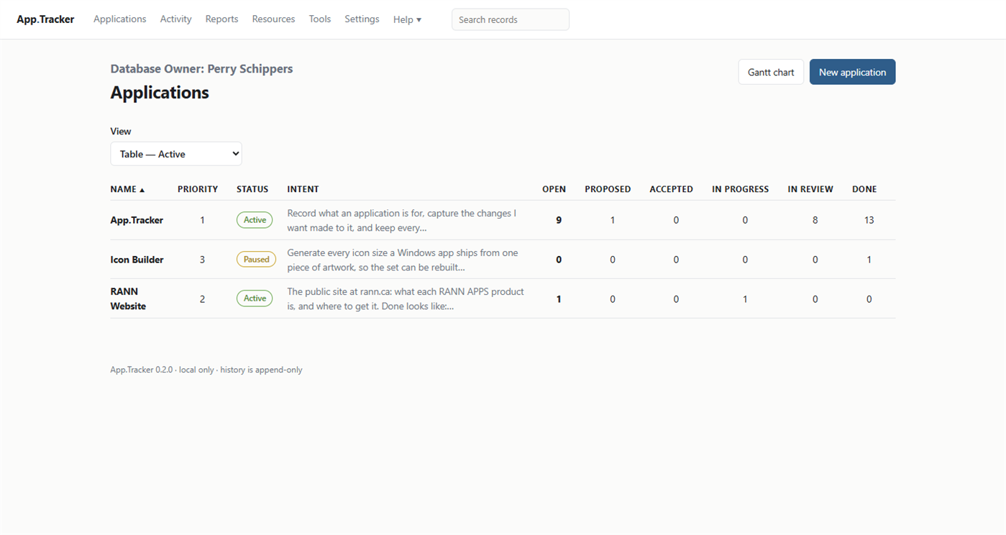The width and height of the screenshot is (1006, 535).
Task: Click the OPEN column header
Action: tap(554, 189)
